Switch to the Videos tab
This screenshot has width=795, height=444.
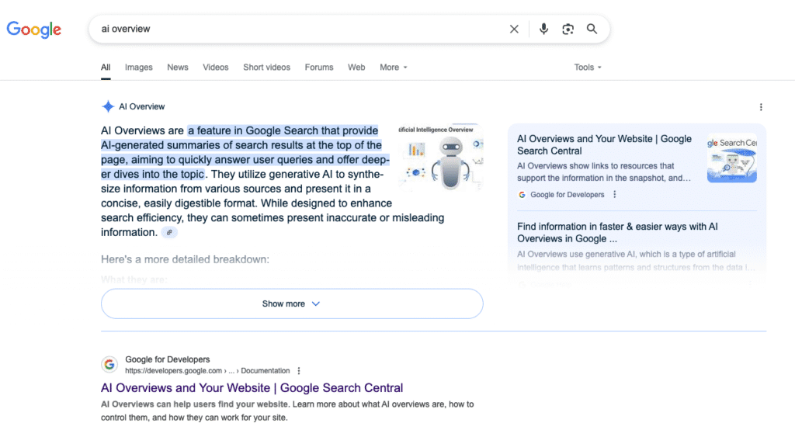(x=216, y=68)
